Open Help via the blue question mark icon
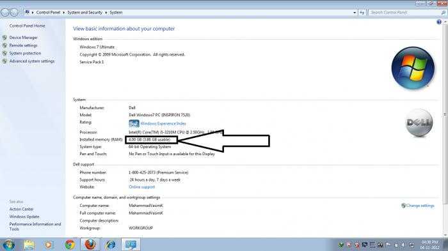Screen dimensions: 448x251 tap(439, 22)
